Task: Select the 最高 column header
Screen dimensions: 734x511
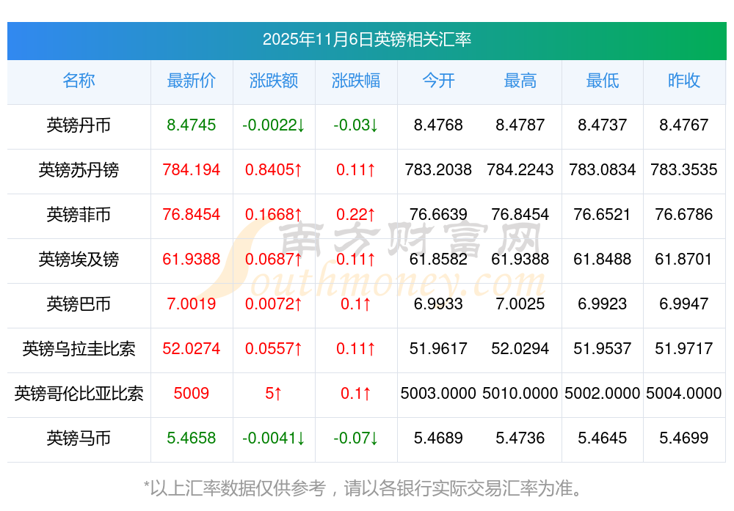Action: tap(520, 81)
